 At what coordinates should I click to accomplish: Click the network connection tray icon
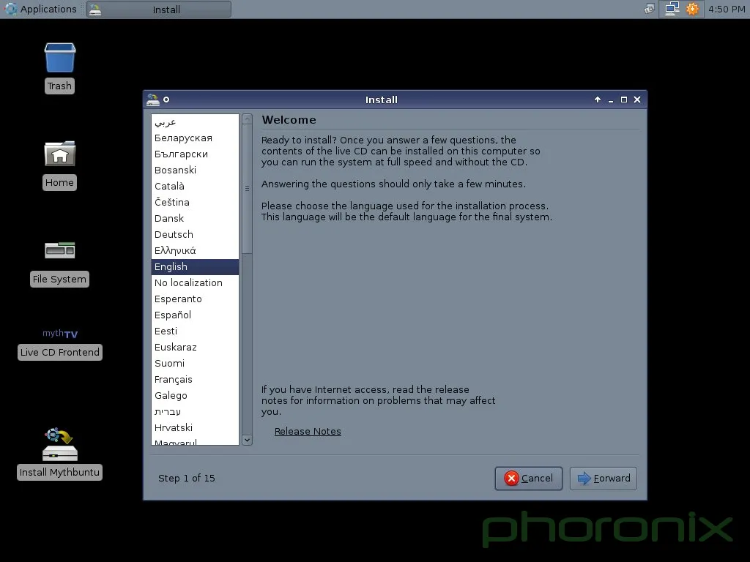[x=672, y=9]
